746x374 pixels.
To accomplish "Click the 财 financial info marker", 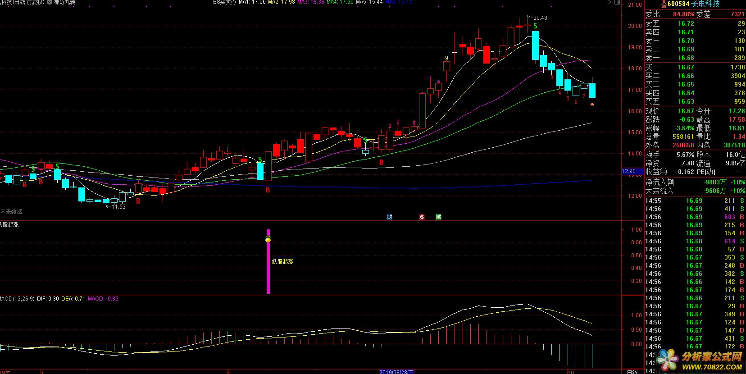I will point(389,217).
